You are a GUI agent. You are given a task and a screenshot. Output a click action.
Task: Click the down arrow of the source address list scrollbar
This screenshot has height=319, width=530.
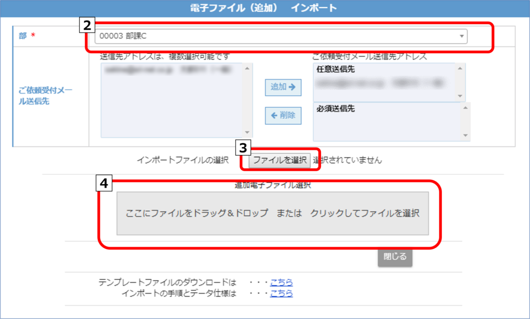tap(247, 133)
